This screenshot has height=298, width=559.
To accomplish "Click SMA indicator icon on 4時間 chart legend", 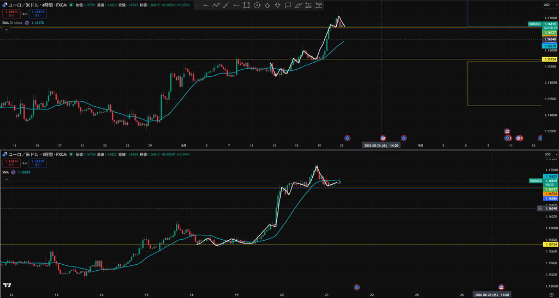I will coord(26,23).
